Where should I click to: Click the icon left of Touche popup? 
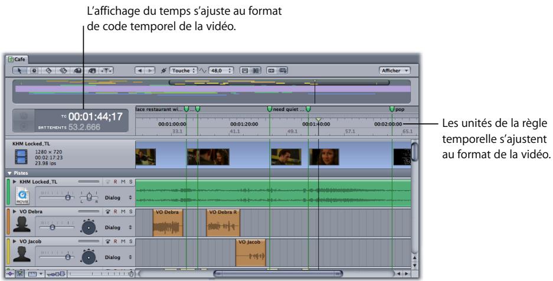coord(163,70)
